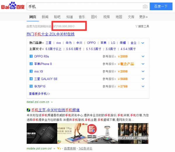Open 热门手机大全 ZOL中关村在线 result link
The image size is (175, 152).
point(50,34)
